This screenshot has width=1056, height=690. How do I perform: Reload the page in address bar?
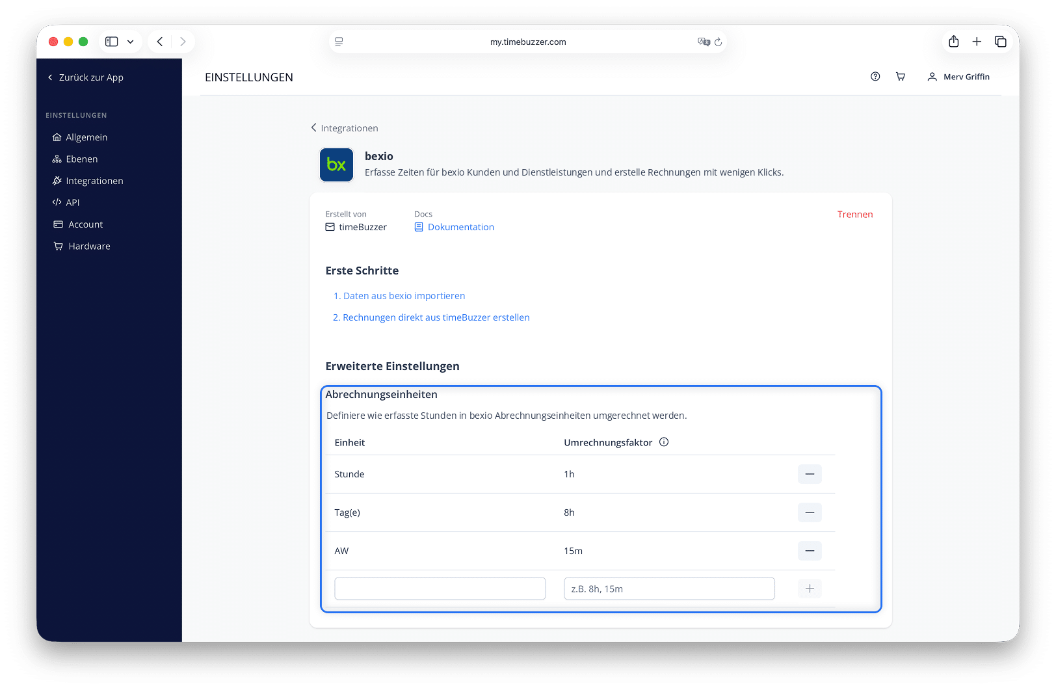(x=719, y=42)
